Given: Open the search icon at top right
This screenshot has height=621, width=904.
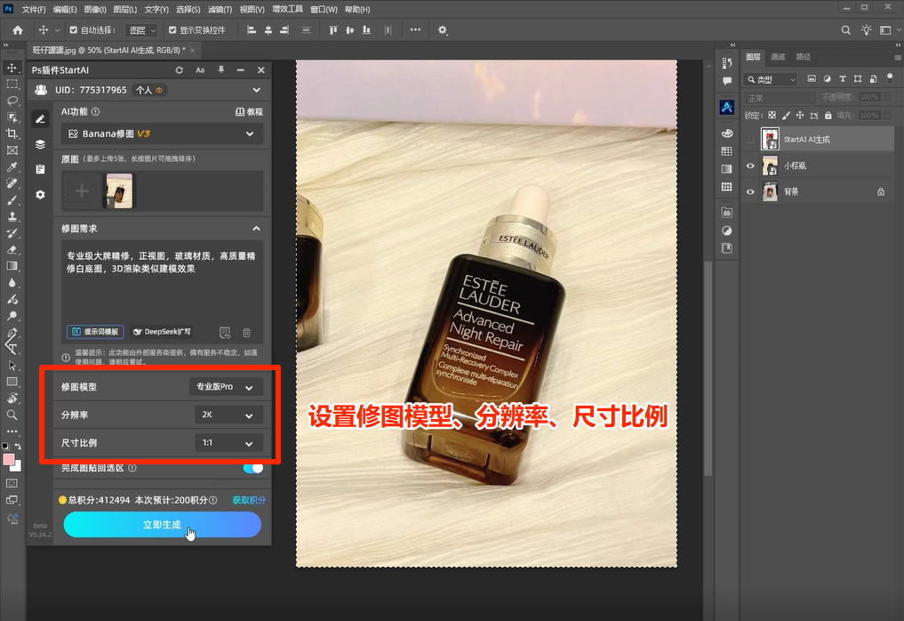Looking at the screenshot, I should pos(845,30).
